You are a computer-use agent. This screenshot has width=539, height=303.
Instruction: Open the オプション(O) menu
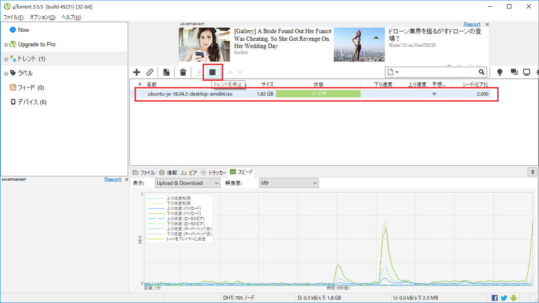43,17
